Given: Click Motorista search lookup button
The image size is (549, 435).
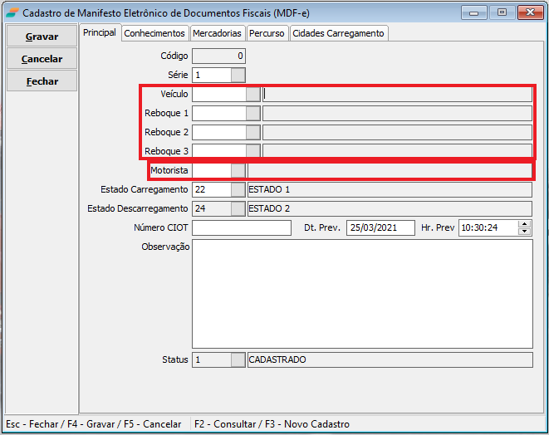Looking at the screenshot, I should point(238,170).
